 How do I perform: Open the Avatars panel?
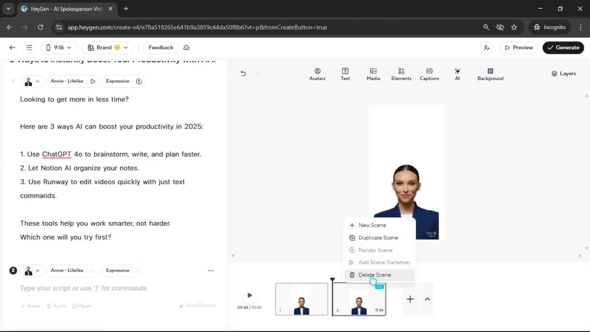pyautogui.click(x=317, y=74)
